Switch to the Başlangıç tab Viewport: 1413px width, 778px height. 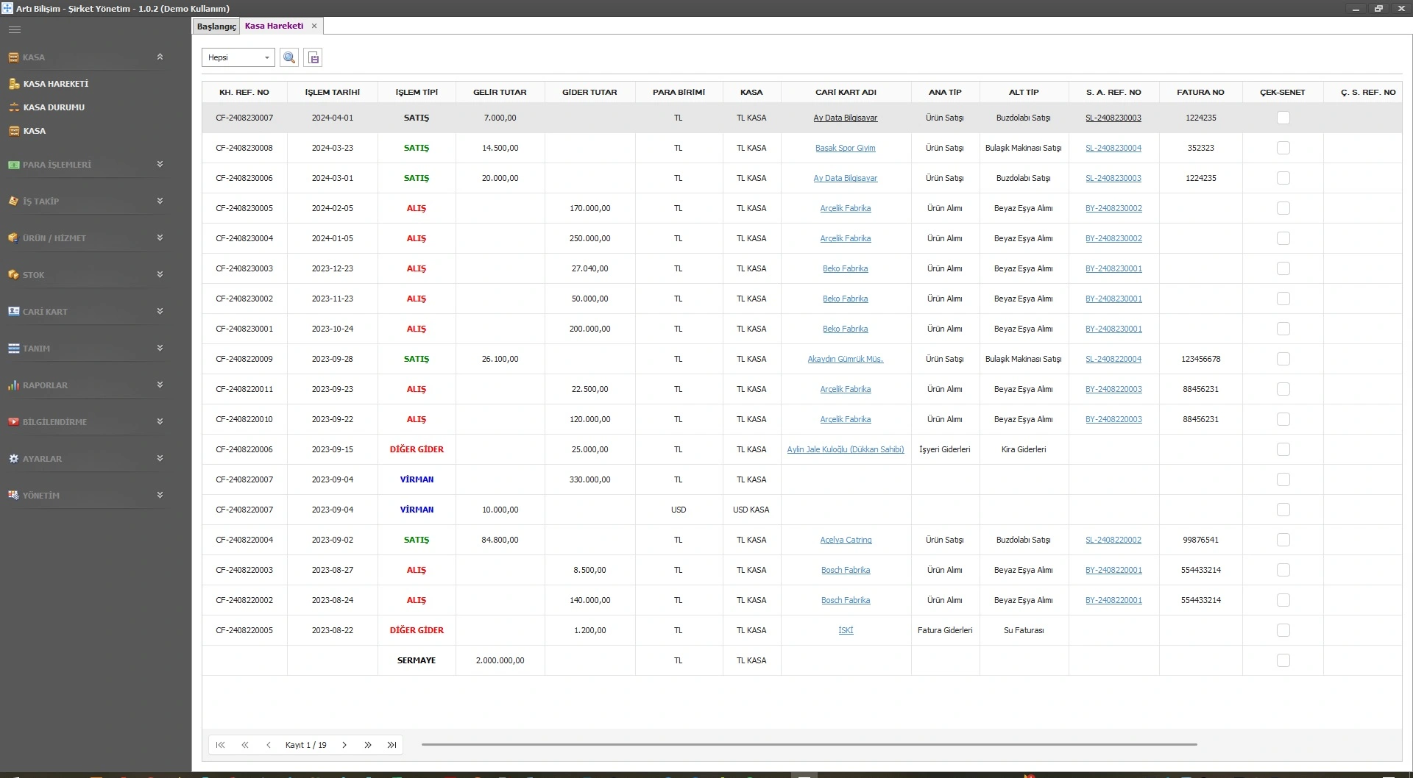pyautogui.click(x=216, y=26)
